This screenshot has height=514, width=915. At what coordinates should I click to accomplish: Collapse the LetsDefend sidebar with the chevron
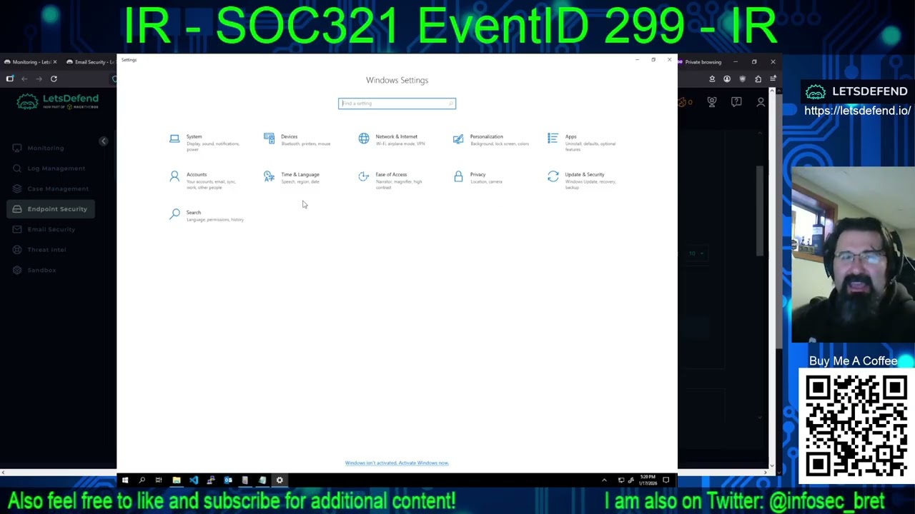pos(103,141)
